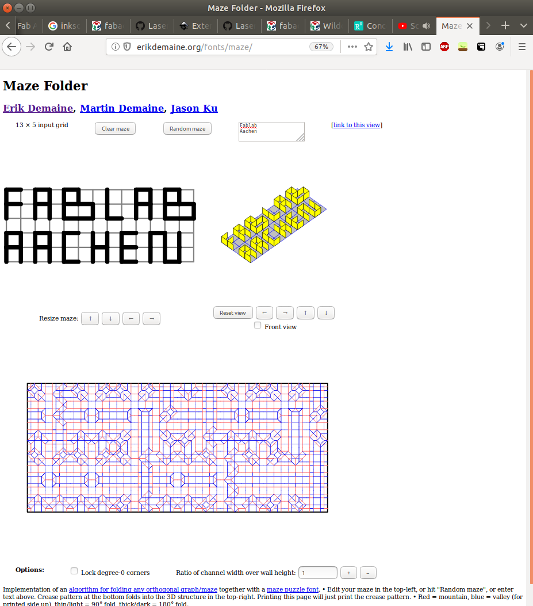The height and width of the screenshot is (606, 533).
Task: Open 'link to this view' link
Action: (357, 125)
